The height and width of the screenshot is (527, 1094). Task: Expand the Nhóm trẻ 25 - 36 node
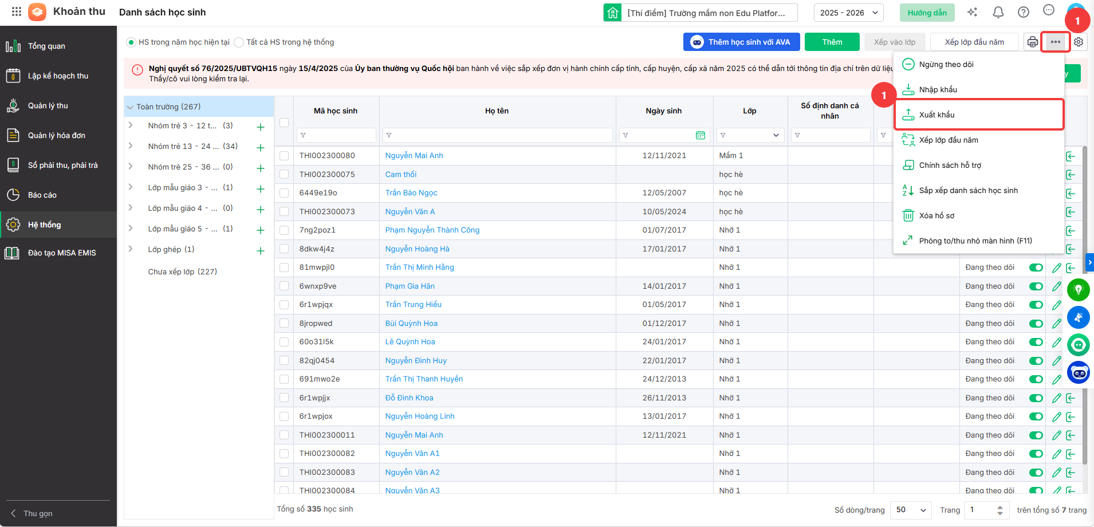click(x=131, y=167)
